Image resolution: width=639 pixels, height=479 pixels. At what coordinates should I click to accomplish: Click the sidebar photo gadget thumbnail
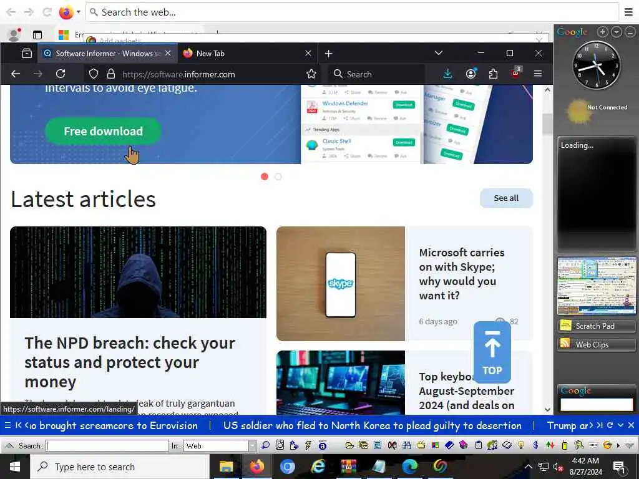pos(596,286)
